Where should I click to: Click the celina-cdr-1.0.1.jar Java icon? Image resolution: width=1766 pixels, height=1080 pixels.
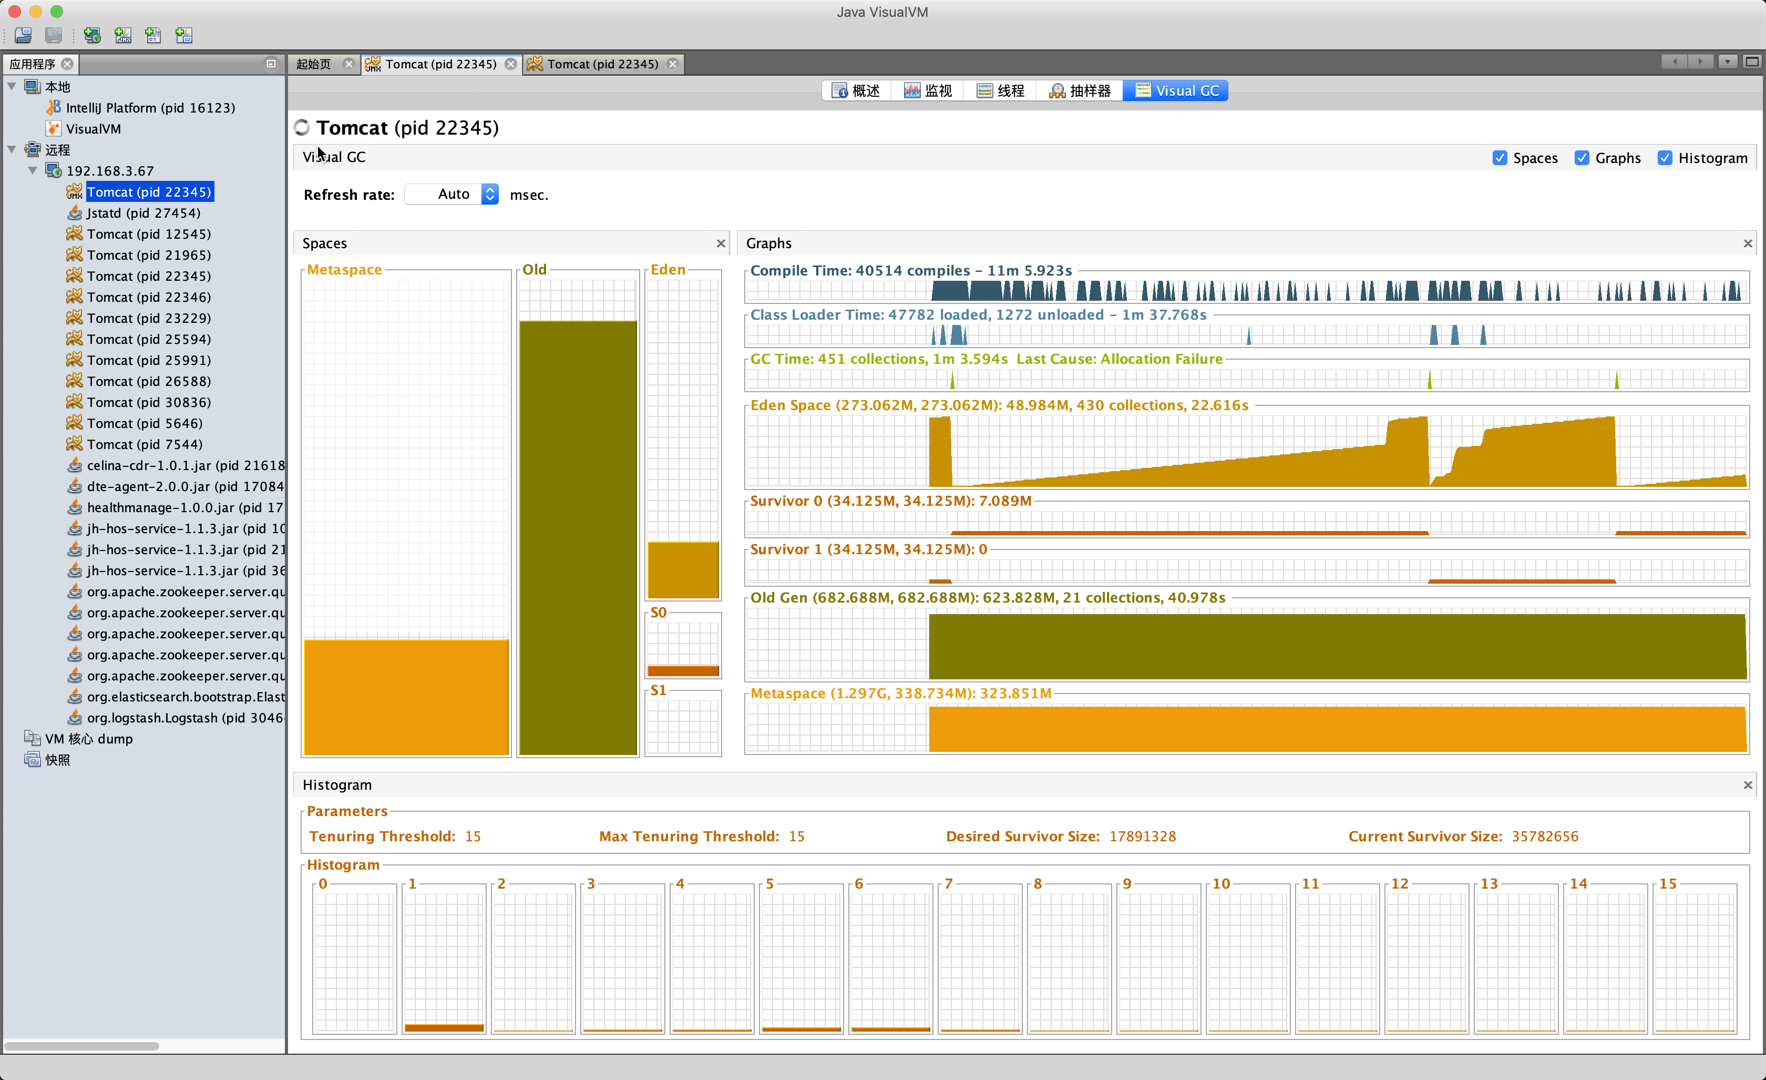pyautogui.click(x=75, y=465)
